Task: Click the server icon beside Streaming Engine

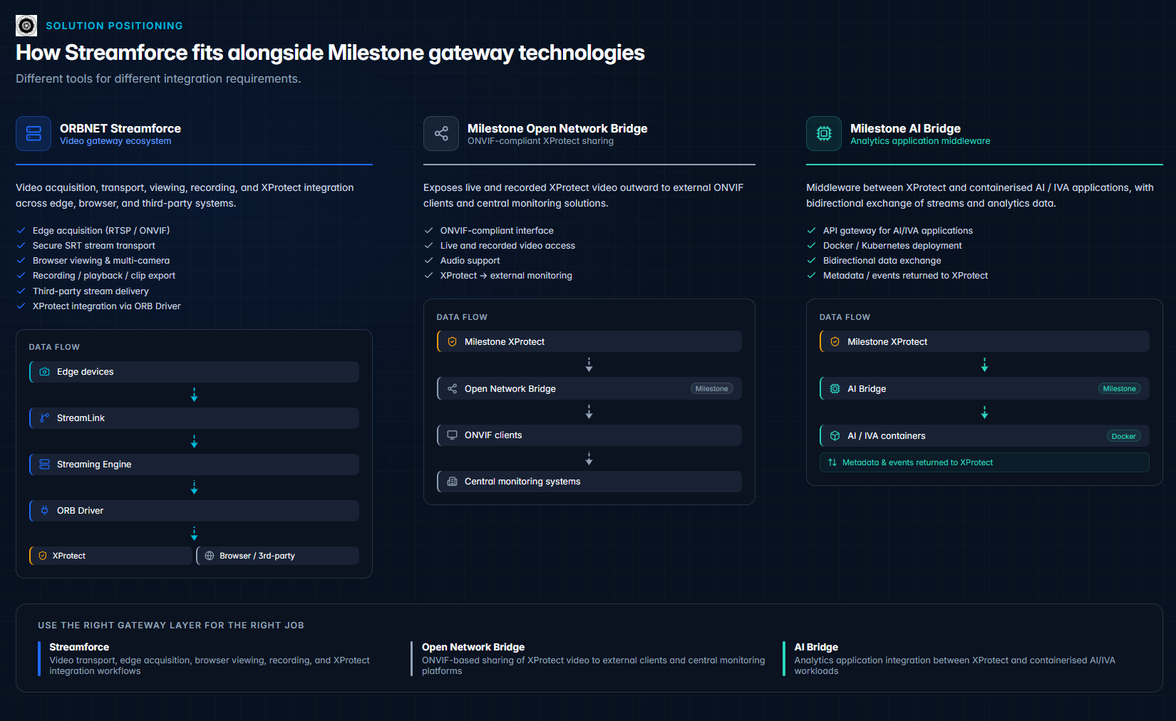Action: tap(44, 465)
